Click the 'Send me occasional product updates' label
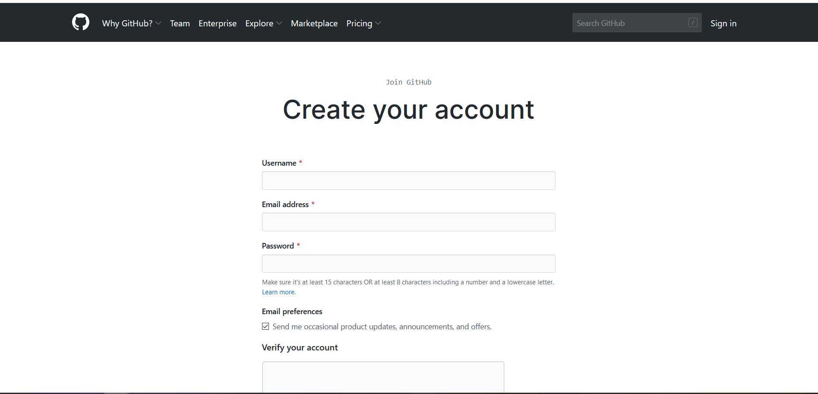The height and width of the screenshot is (394, 818). pyautogui.click(x=382, y=327)
